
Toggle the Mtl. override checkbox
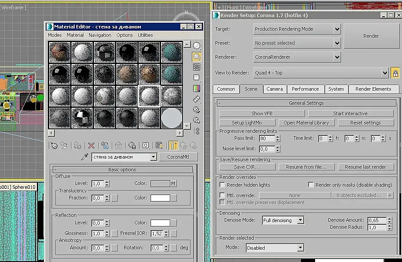click(x=223, y=195)
